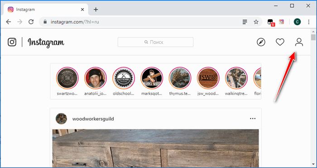317x168 pixels.
Task: Open the heart activity notifications
Action: pyautogui.click(x=280, y=42)
